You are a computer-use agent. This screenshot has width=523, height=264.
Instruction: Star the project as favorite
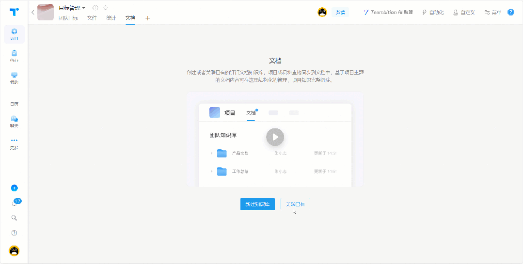coord(105,8)
